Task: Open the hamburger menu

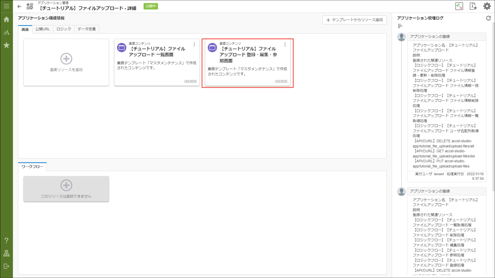Action: [6, 6]
